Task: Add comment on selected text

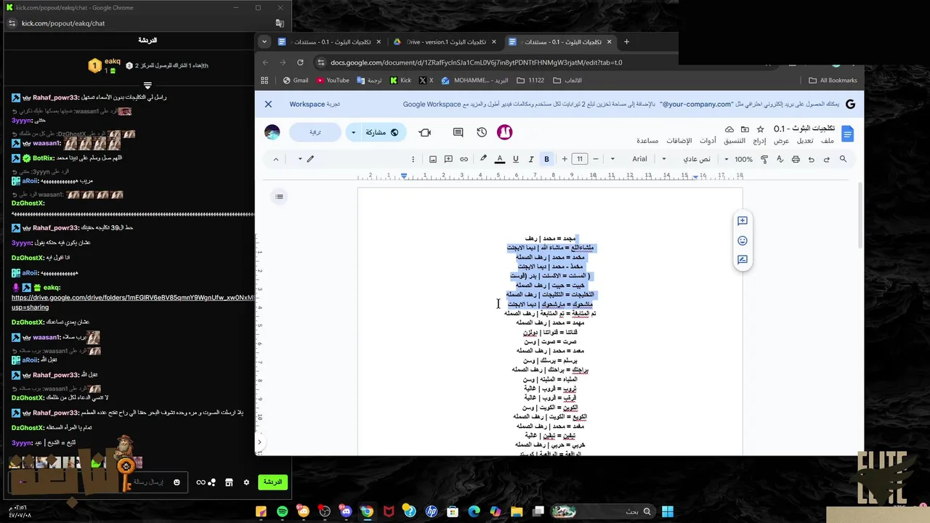Action: [x=743, y=221]
